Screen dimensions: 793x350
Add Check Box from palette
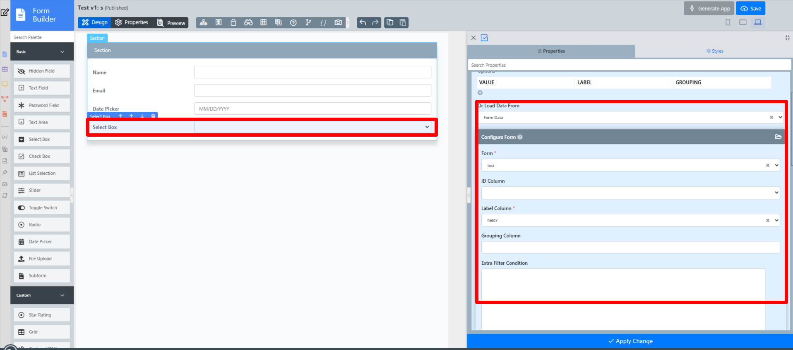pos(42,156)
